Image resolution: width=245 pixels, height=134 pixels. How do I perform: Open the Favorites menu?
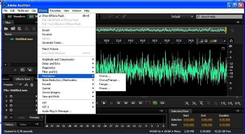55,11
